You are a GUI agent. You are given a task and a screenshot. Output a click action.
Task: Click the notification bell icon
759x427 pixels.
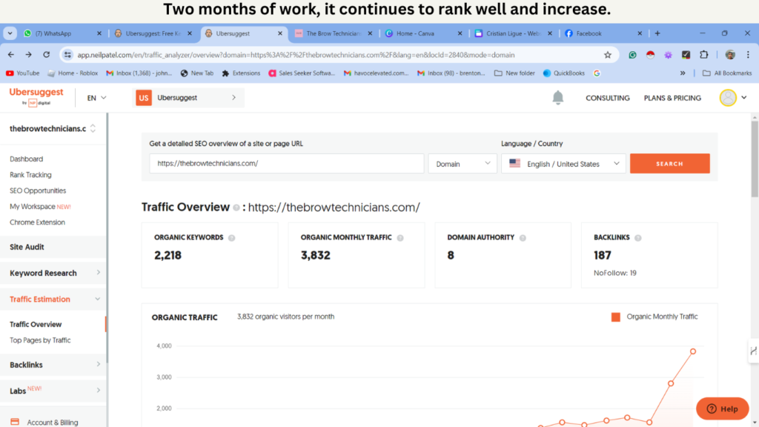click(557, 98)
